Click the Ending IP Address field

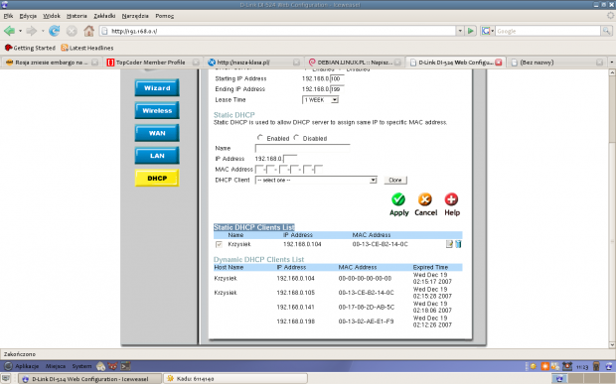pyautogui.click(x=337, y=89)
